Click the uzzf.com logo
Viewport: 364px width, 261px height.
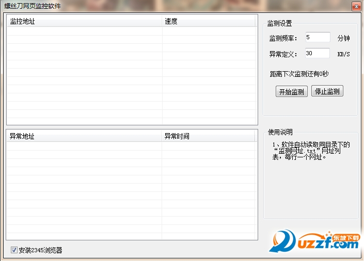[314, 241]
